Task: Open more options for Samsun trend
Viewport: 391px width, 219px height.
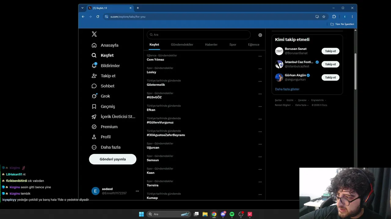Action: pyautogui.click(x=260, y=157)
